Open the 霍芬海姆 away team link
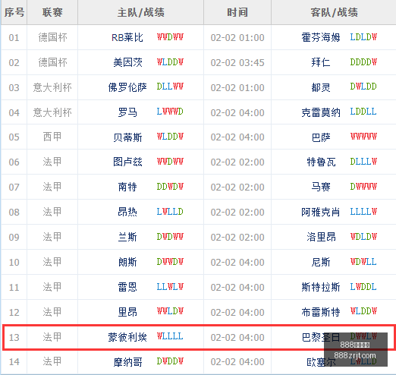Viewport: 396px width, 375px height. pyautogui.click(x=321, y=37)
